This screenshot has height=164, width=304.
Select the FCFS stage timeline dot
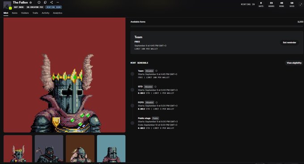click(132, 105)
